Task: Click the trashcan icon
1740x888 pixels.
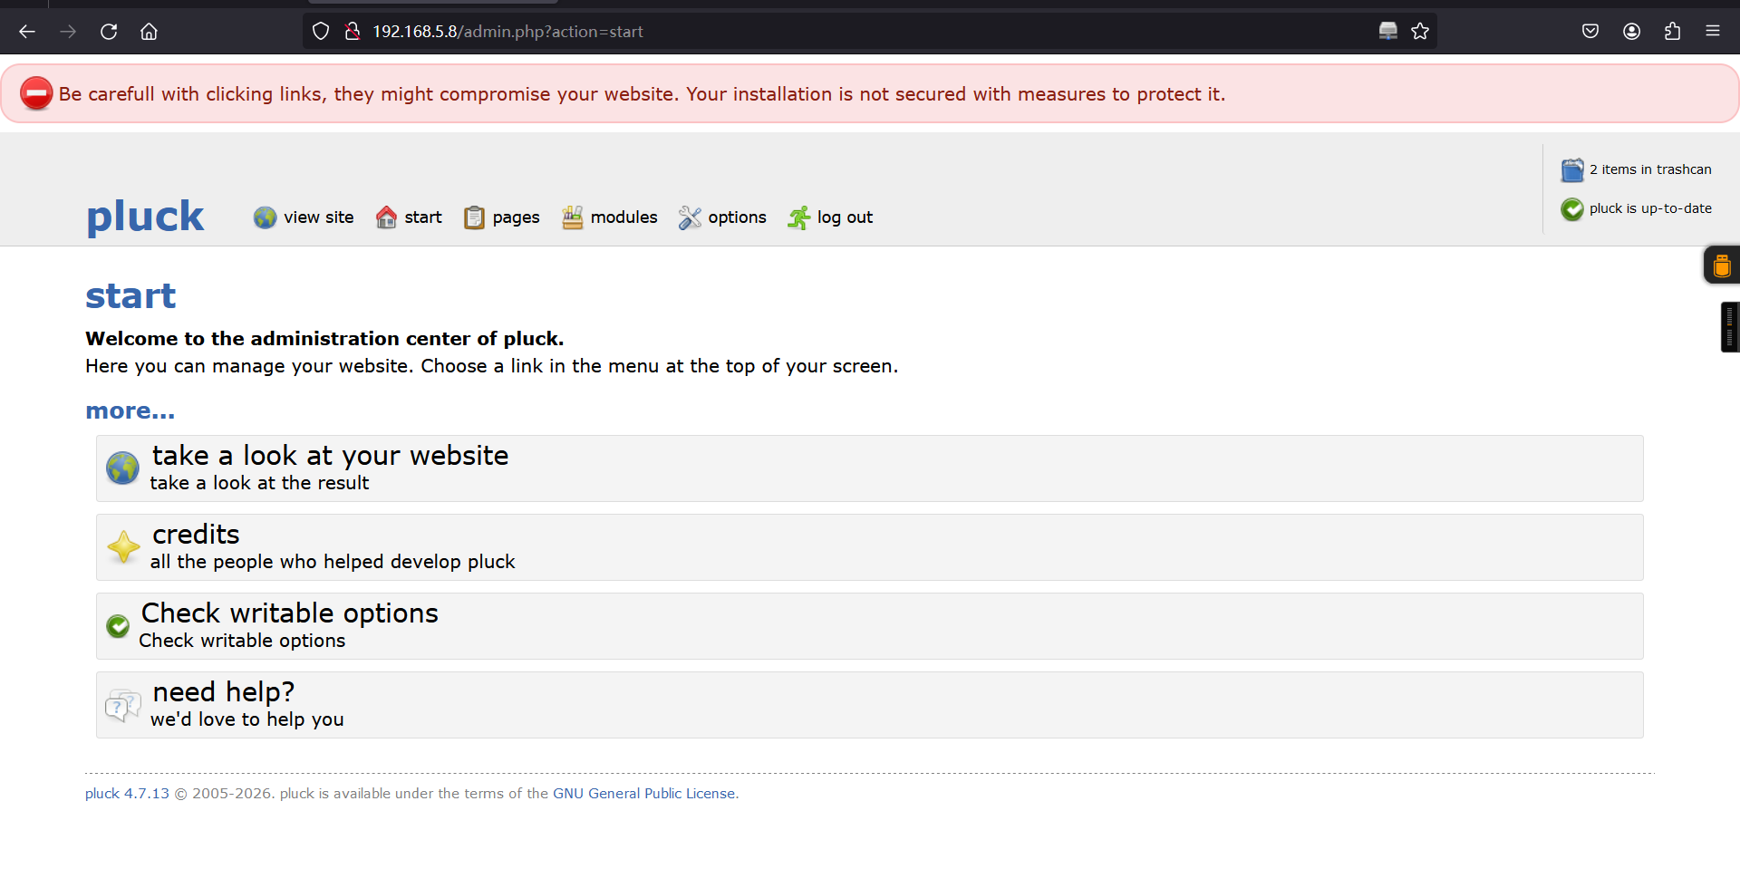Action: coord(1572,169)
